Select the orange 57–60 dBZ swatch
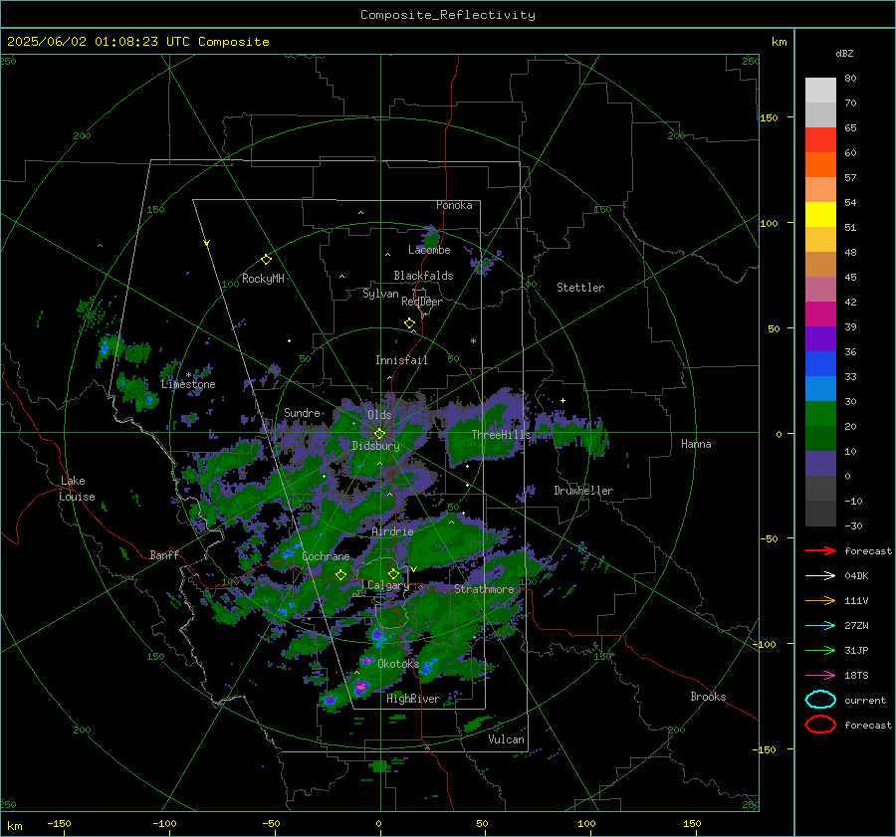This screenshot has height=837, width=896. tap(820, 165)
